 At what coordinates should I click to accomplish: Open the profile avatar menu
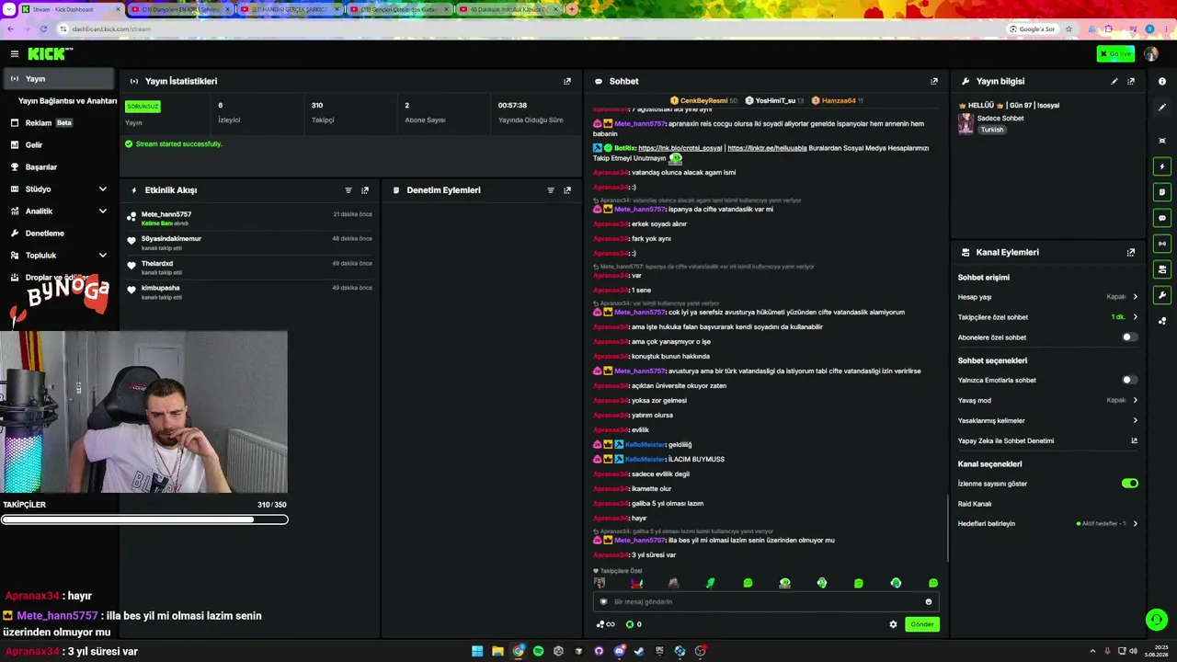1151,54
